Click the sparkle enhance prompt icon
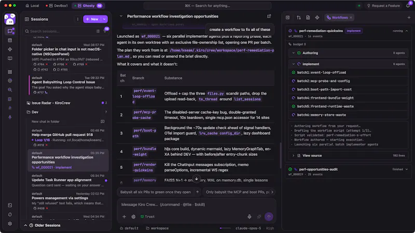Image resolution: width=415 pixels, height=233 pixels. click(259, 216)
